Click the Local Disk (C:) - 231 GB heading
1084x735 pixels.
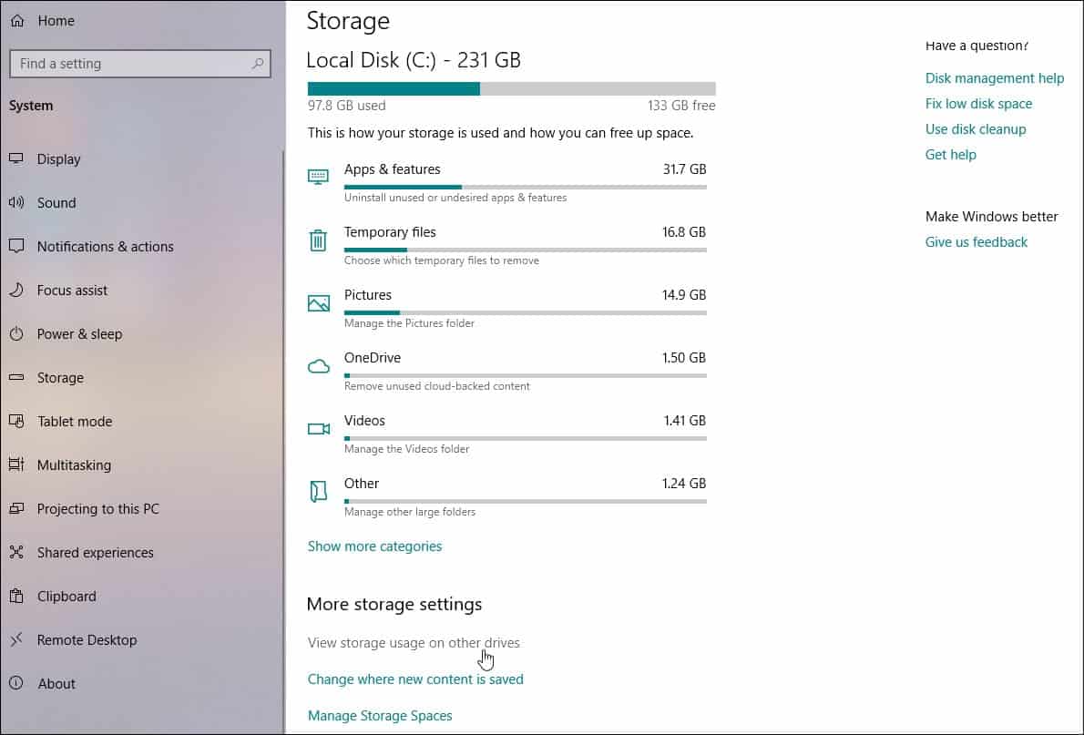click(414, 60)
